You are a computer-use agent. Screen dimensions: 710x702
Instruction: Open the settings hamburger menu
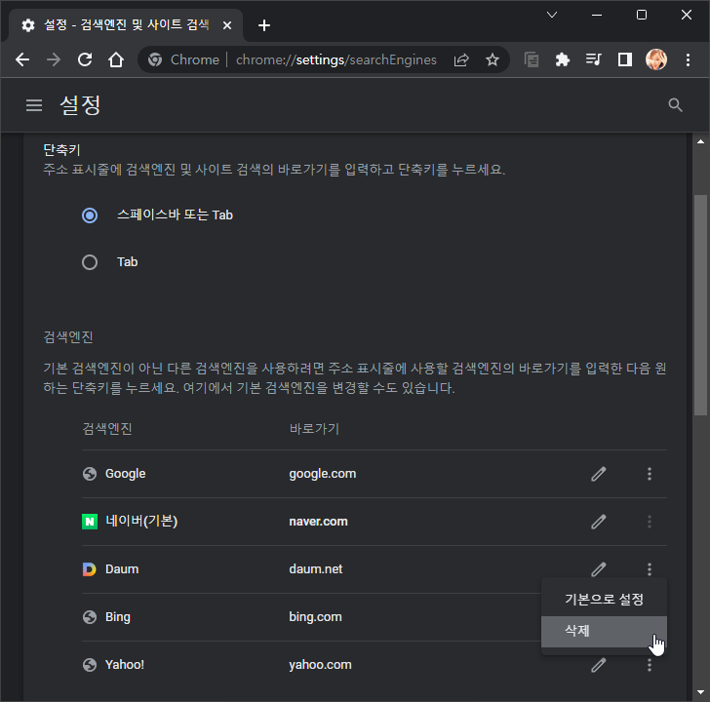pyautogui.click(x=34, y=105)
